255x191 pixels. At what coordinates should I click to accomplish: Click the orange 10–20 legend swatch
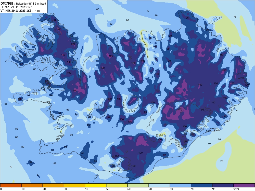point(32,185)
